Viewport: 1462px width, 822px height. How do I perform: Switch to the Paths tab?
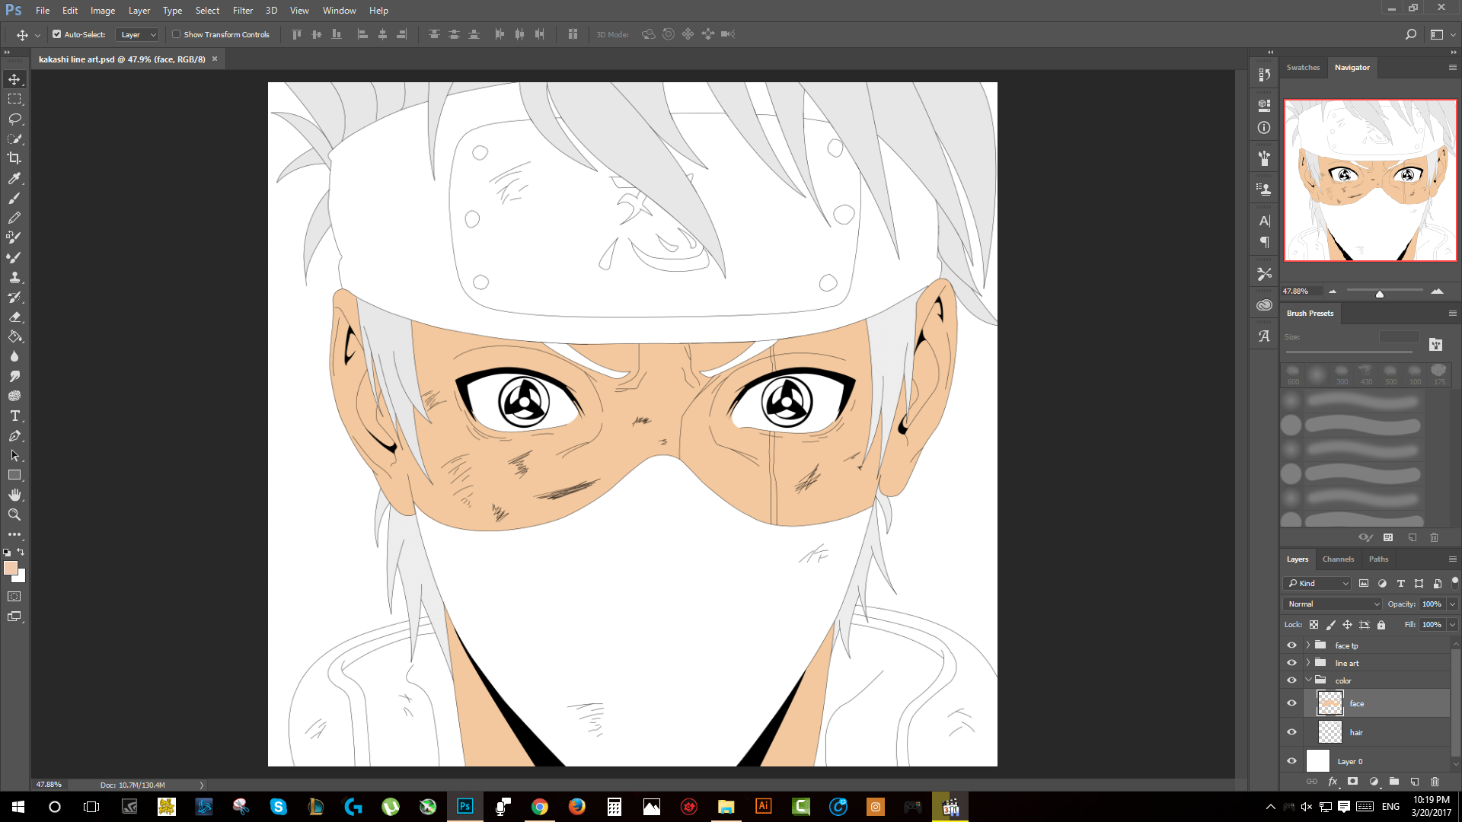point(1378,559)
